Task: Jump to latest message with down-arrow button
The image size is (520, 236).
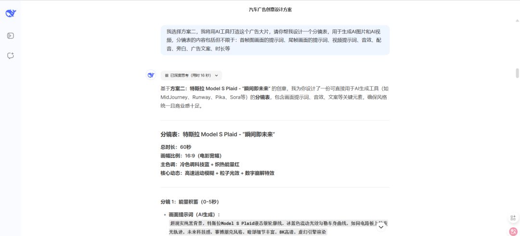Action: pyautogui.click(x=381, y=227)
